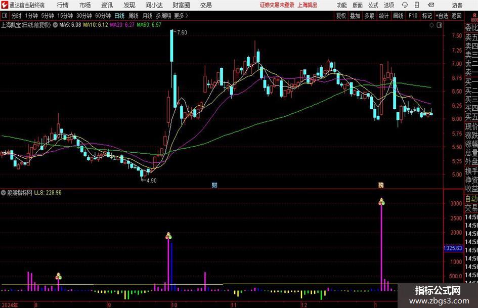Open the 财富圈 menu
The image size is (478, 308).
tap(181, 5)
